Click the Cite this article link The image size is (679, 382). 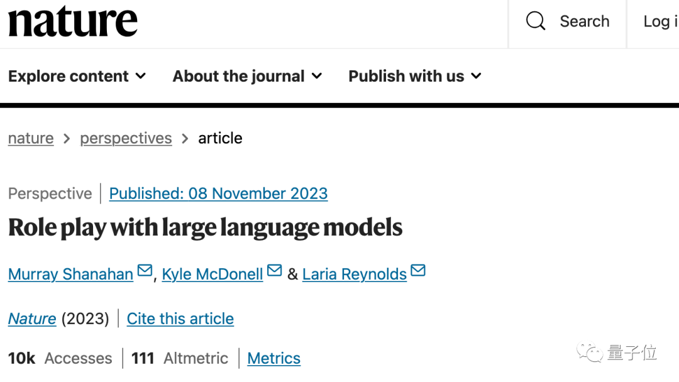(180, 319)
